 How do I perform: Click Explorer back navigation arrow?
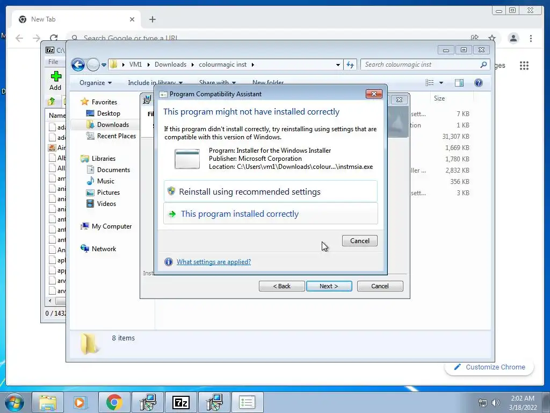78,65
